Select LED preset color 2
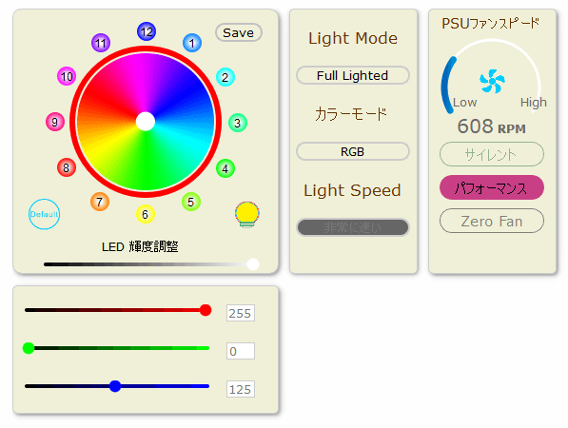 (x=225, y=77)
